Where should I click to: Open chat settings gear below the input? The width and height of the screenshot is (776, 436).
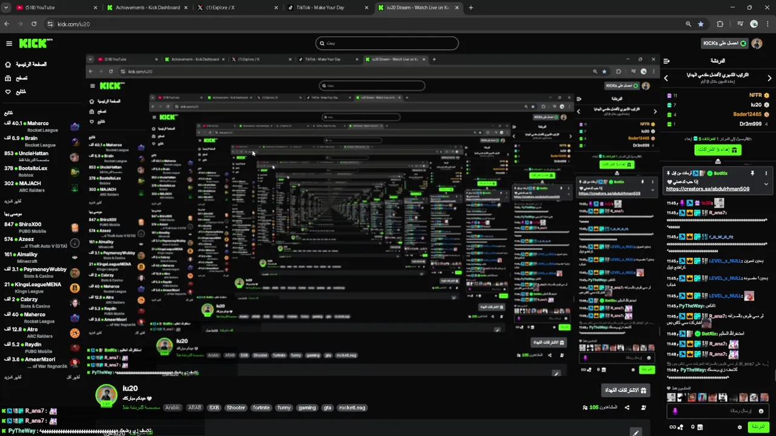pyautogui.click(x=740, y=427)
